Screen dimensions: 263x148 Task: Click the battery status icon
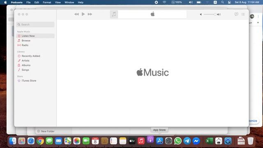[199, 2]
